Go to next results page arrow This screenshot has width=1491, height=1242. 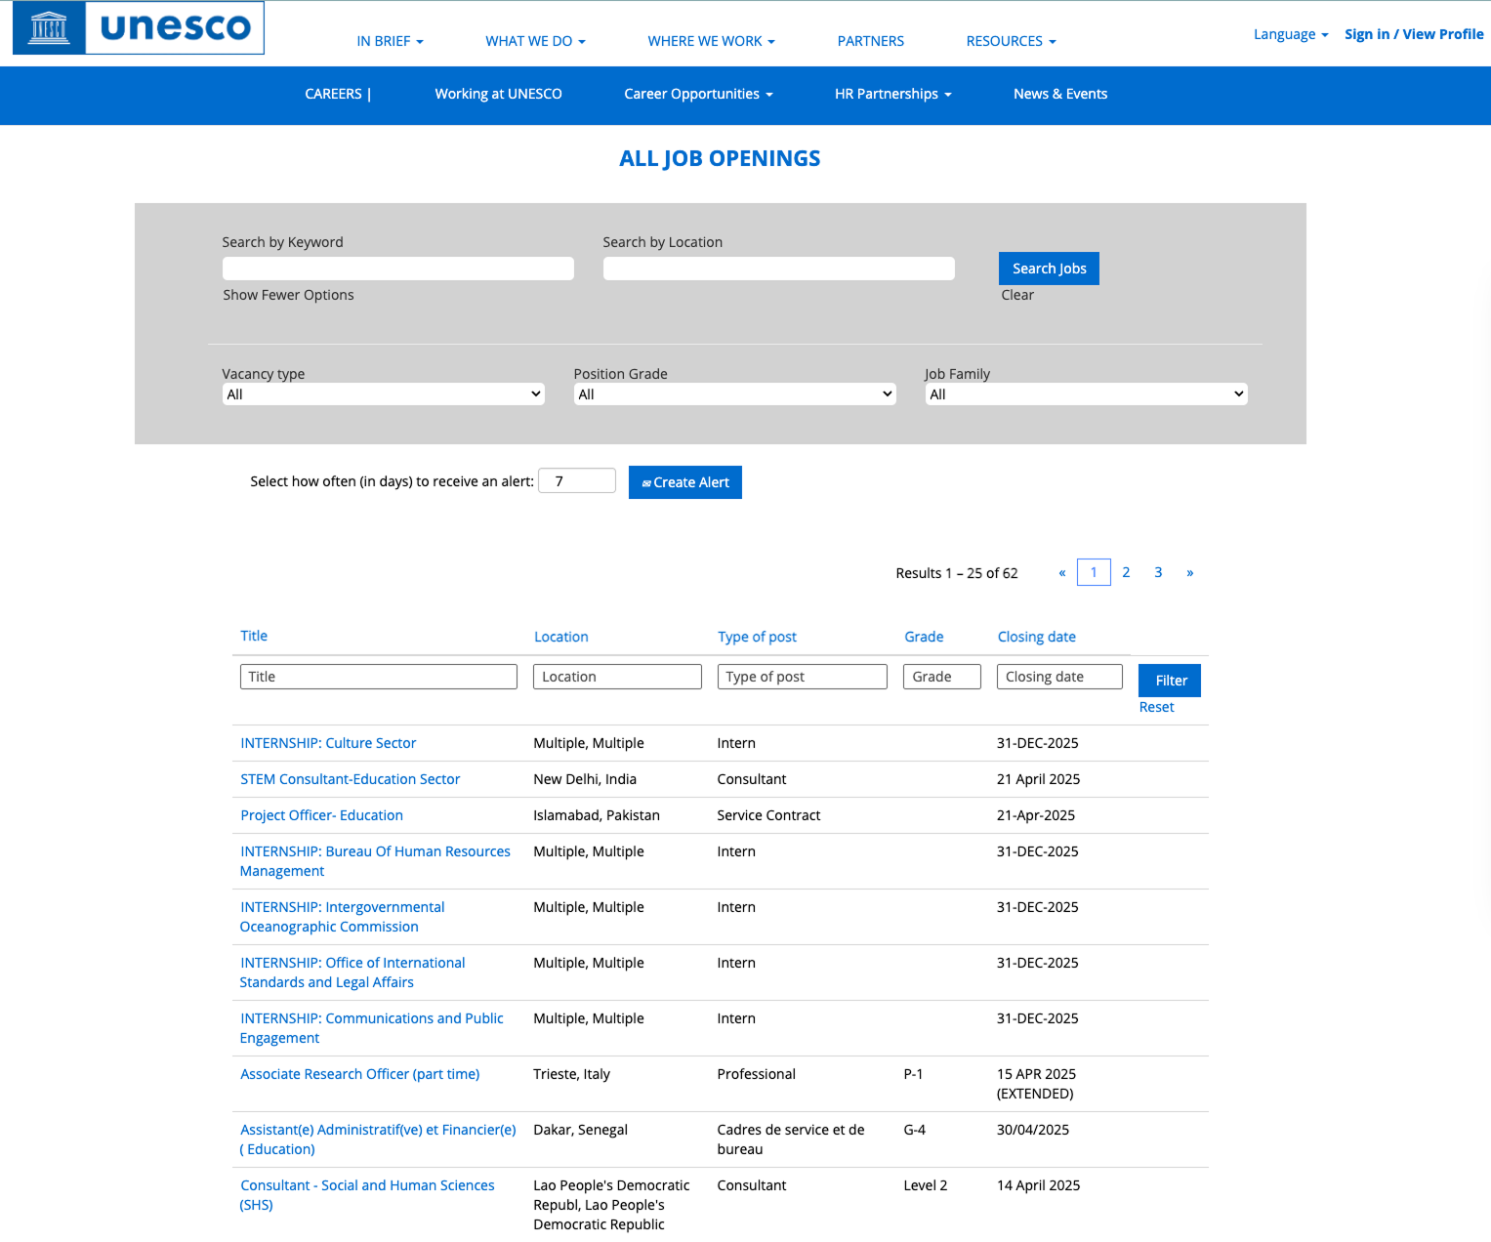coord(1190,573)
